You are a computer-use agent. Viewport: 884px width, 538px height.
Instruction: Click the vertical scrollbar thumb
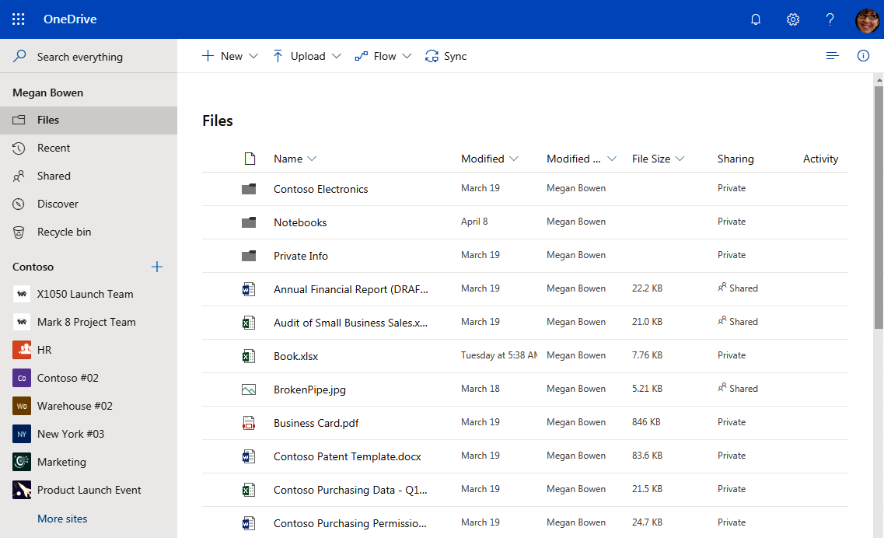click(879, 207)
